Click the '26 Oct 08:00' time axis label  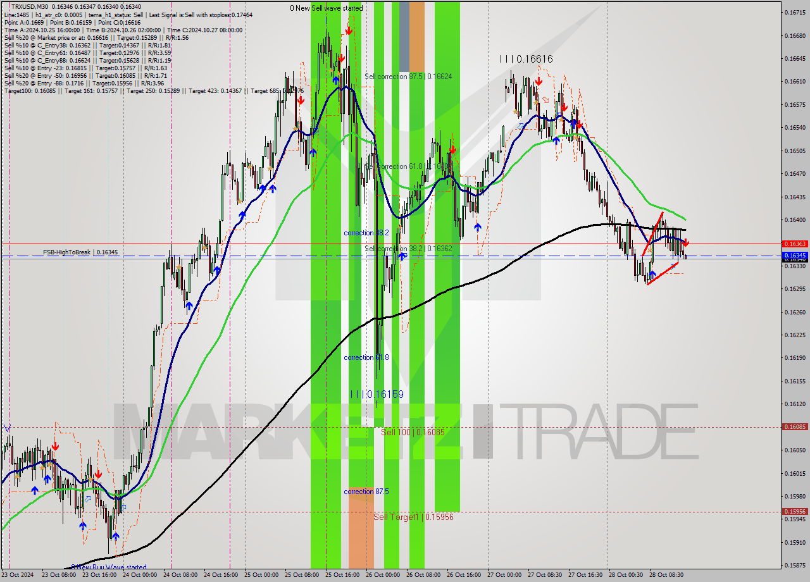(423, 576)
